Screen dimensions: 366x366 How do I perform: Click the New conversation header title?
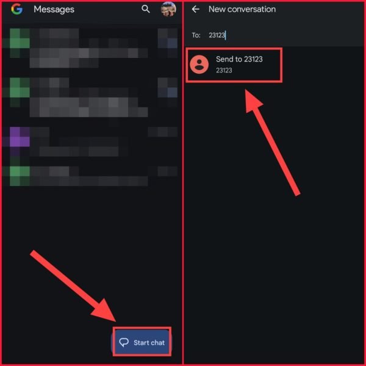(242, 9)
